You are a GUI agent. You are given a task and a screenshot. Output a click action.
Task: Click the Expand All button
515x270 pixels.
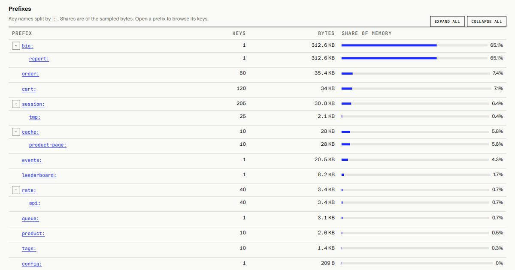click(447, 21)
